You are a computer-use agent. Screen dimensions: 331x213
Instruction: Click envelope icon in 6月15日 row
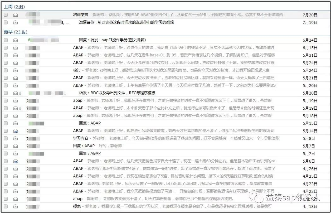[x=15, y=48]
